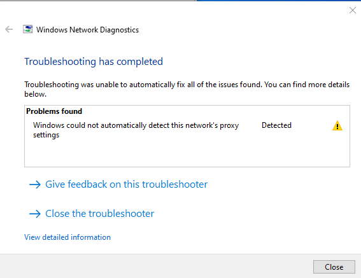Click the Windows Network Diagnostics icon
361x278 pixels.
tap(27, 29)
